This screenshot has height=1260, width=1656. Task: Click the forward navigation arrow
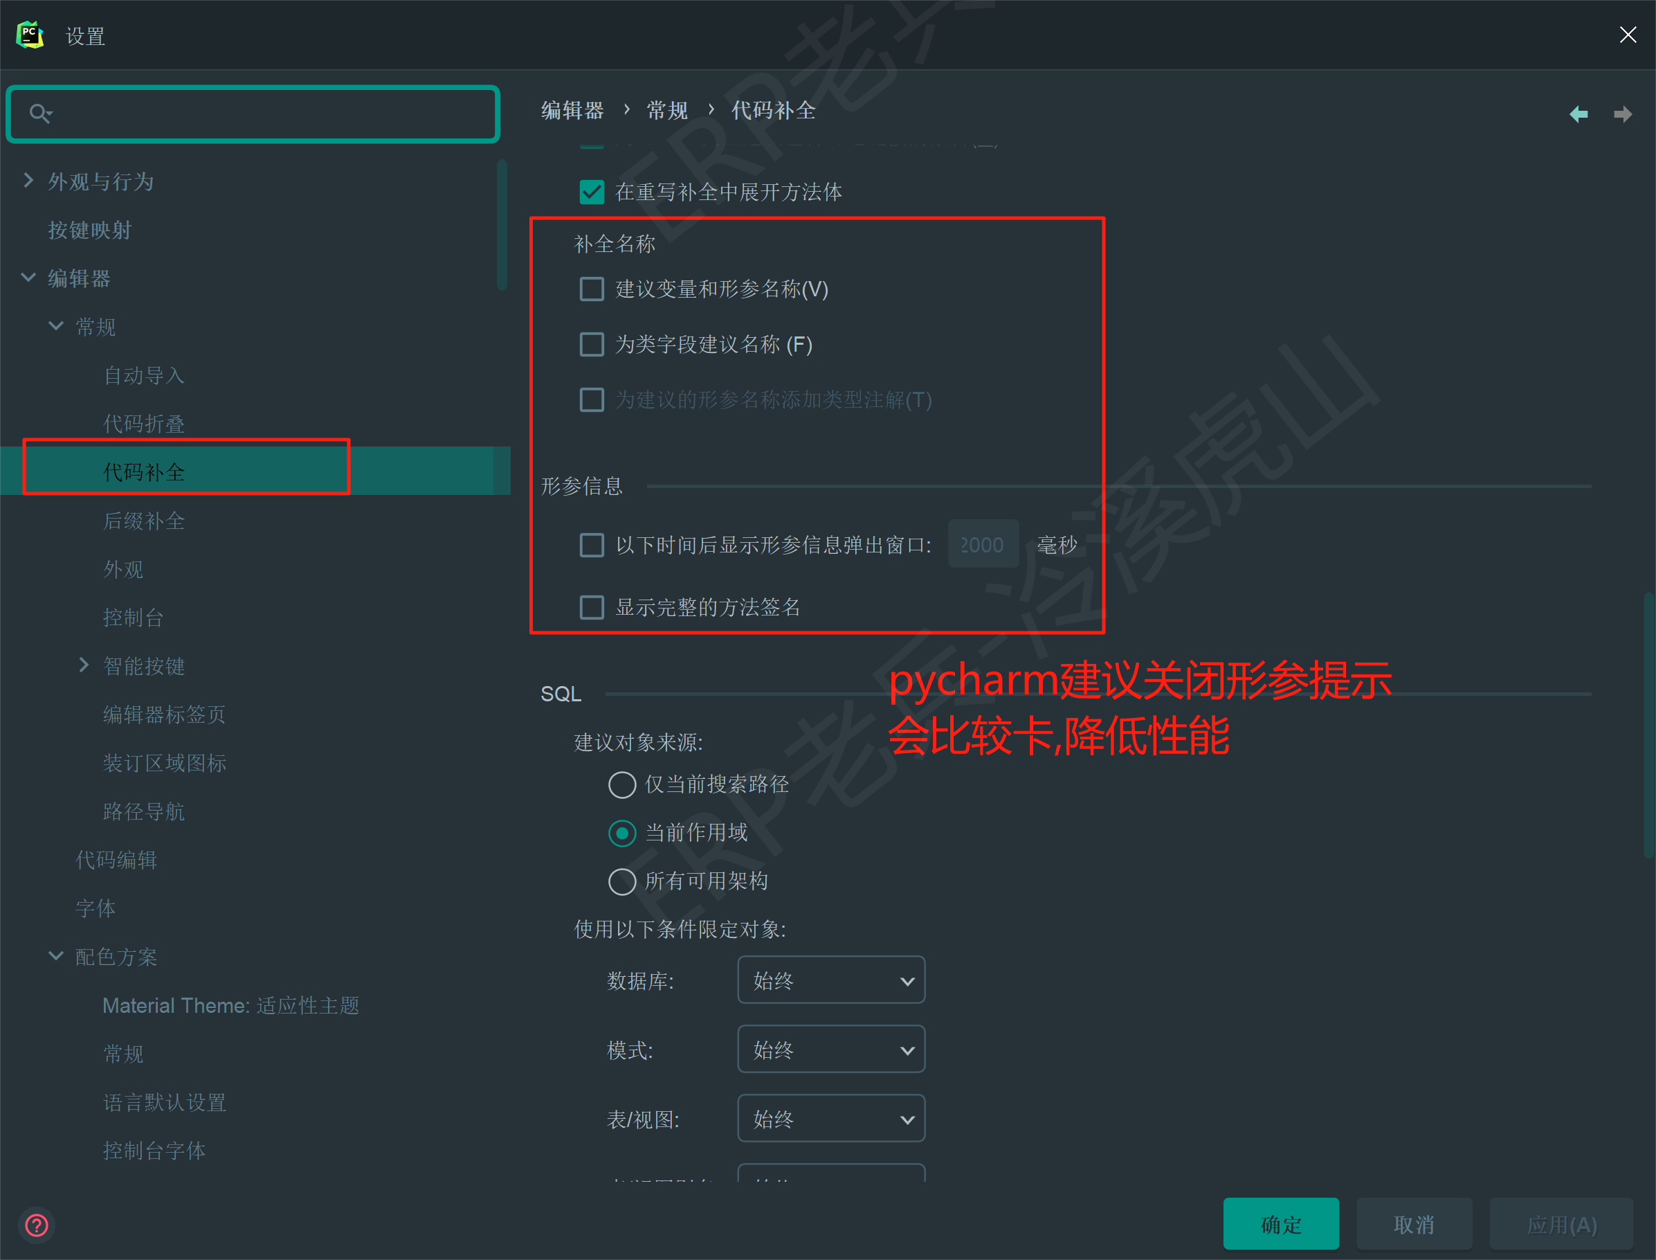(x=1622, y=114)
